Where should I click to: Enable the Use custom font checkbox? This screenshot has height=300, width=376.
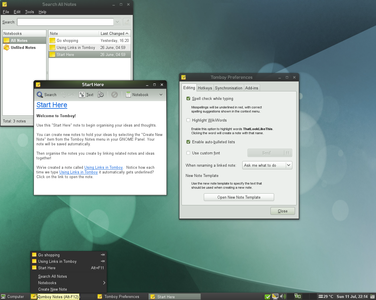(x=188, y=153)
